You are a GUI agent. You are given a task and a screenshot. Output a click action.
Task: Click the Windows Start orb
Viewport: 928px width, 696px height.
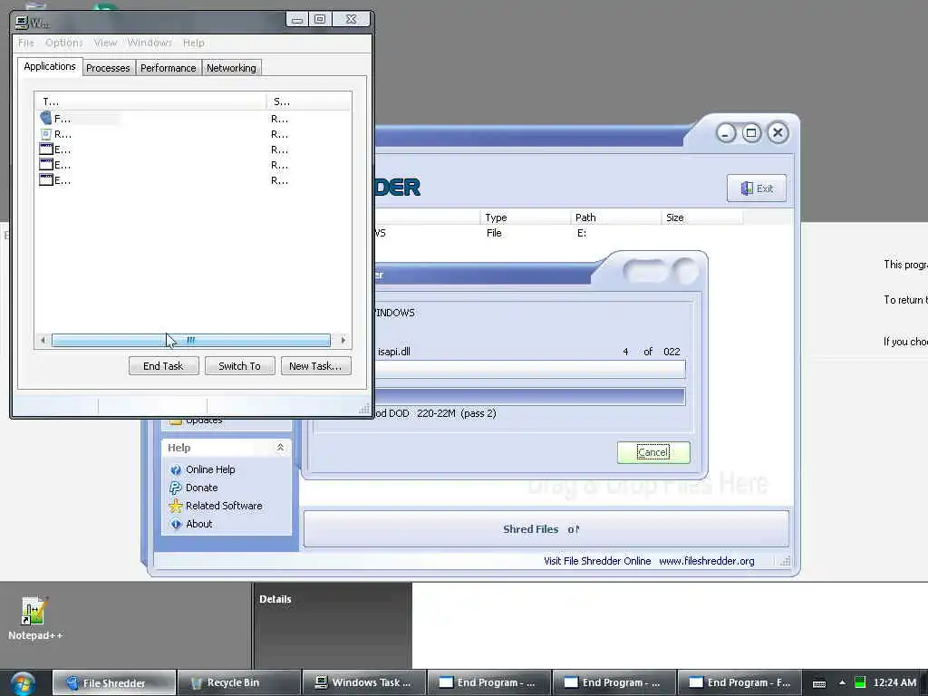point(23,684)
